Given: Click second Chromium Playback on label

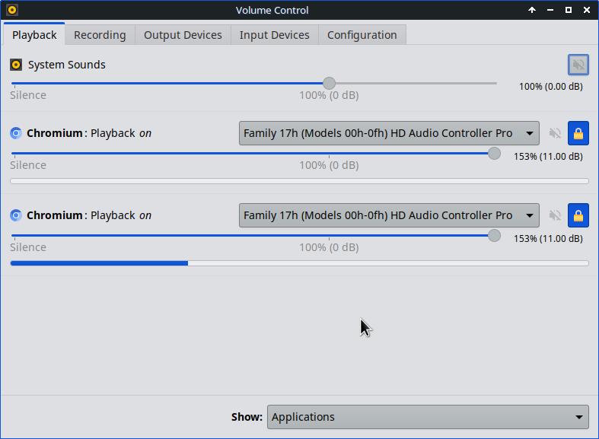Looking at the screenshot, I should pos(89,215).
